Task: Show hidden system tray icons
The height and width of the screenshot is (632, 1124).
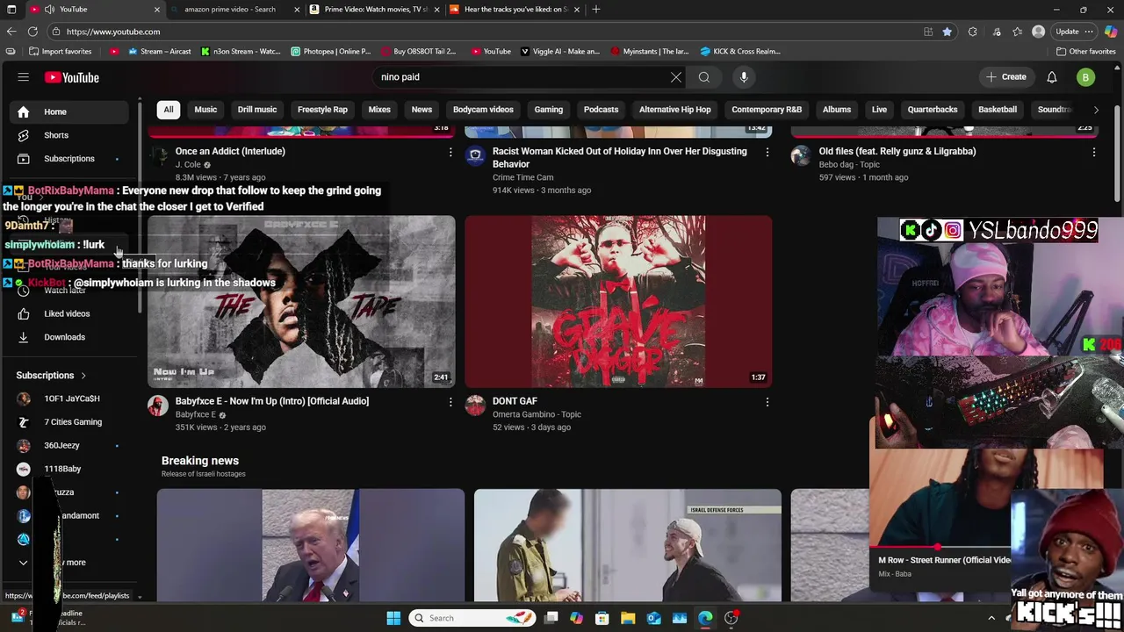Action: 991,618
